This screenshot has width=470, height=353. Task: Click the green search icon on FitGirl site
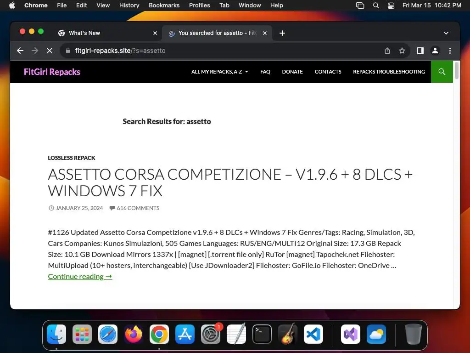(442, 72)
